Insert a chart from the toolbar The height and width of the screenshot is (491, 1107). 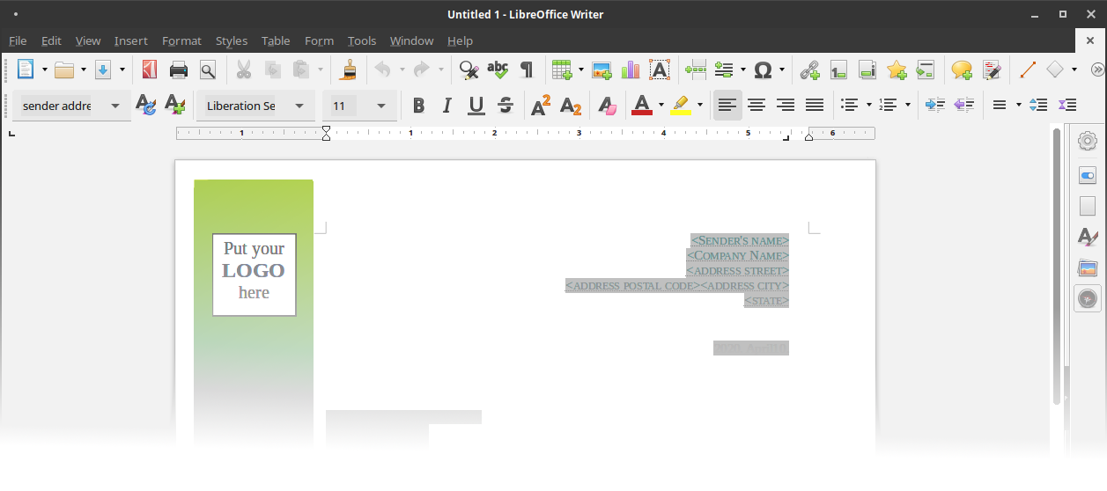click(630, 70)
